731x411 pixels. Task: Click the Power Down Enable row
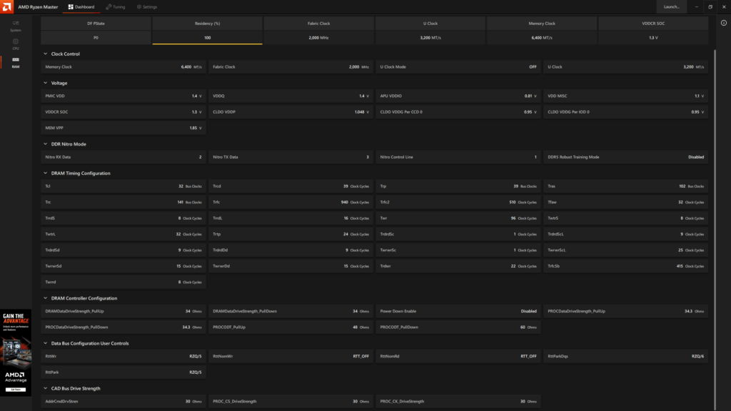(458, 311)
